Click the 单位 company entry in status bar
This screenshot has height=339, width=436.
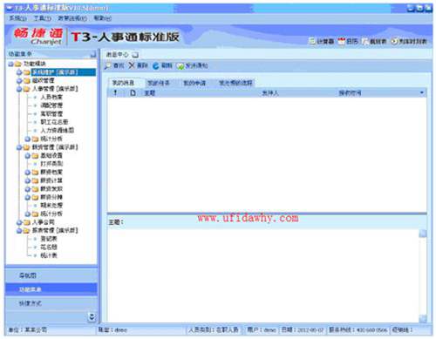click(x=28, y=329)
